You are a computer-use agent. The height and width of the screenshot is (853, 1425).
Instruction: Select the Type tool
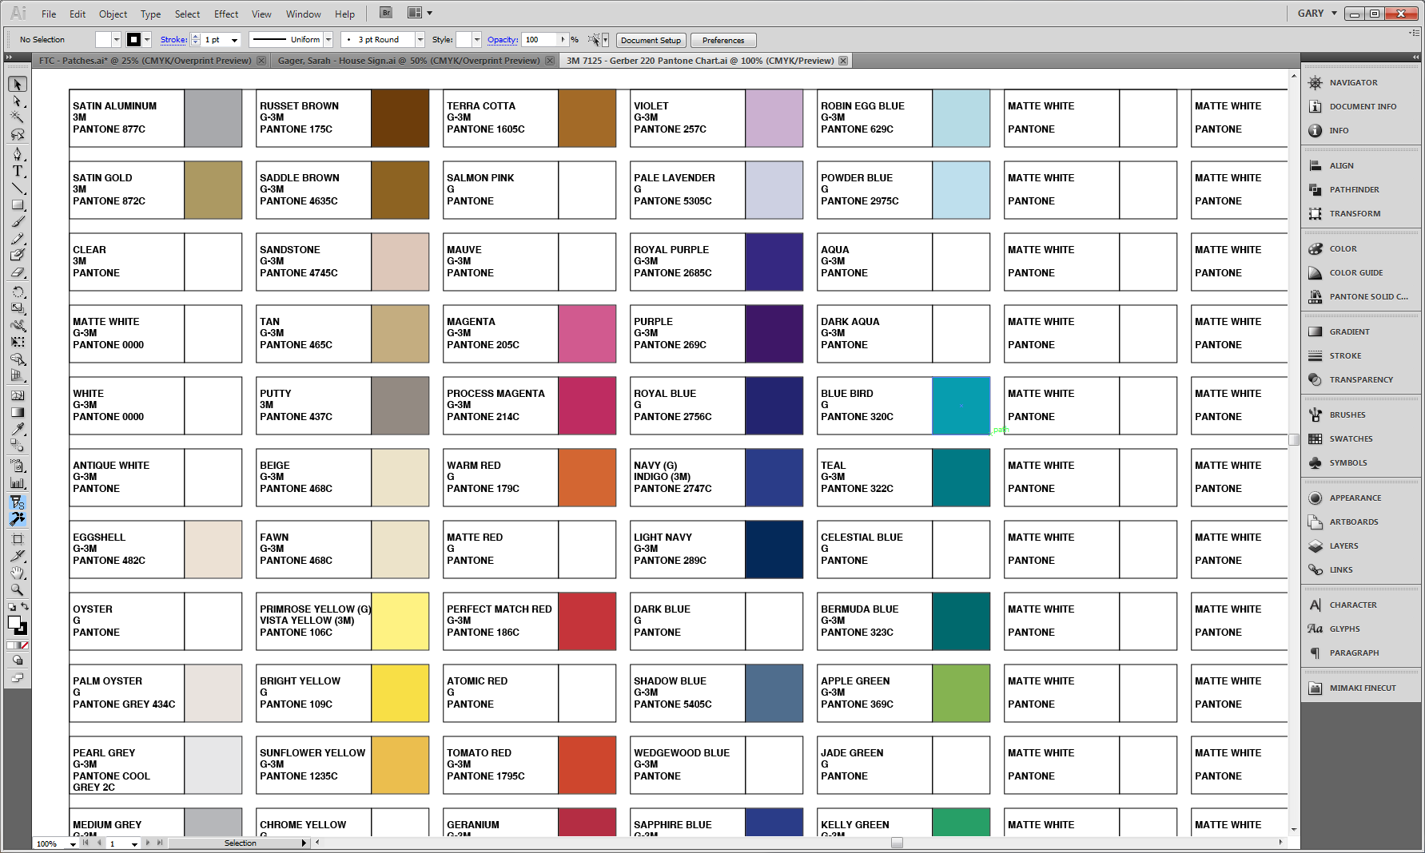click(18, 171)
